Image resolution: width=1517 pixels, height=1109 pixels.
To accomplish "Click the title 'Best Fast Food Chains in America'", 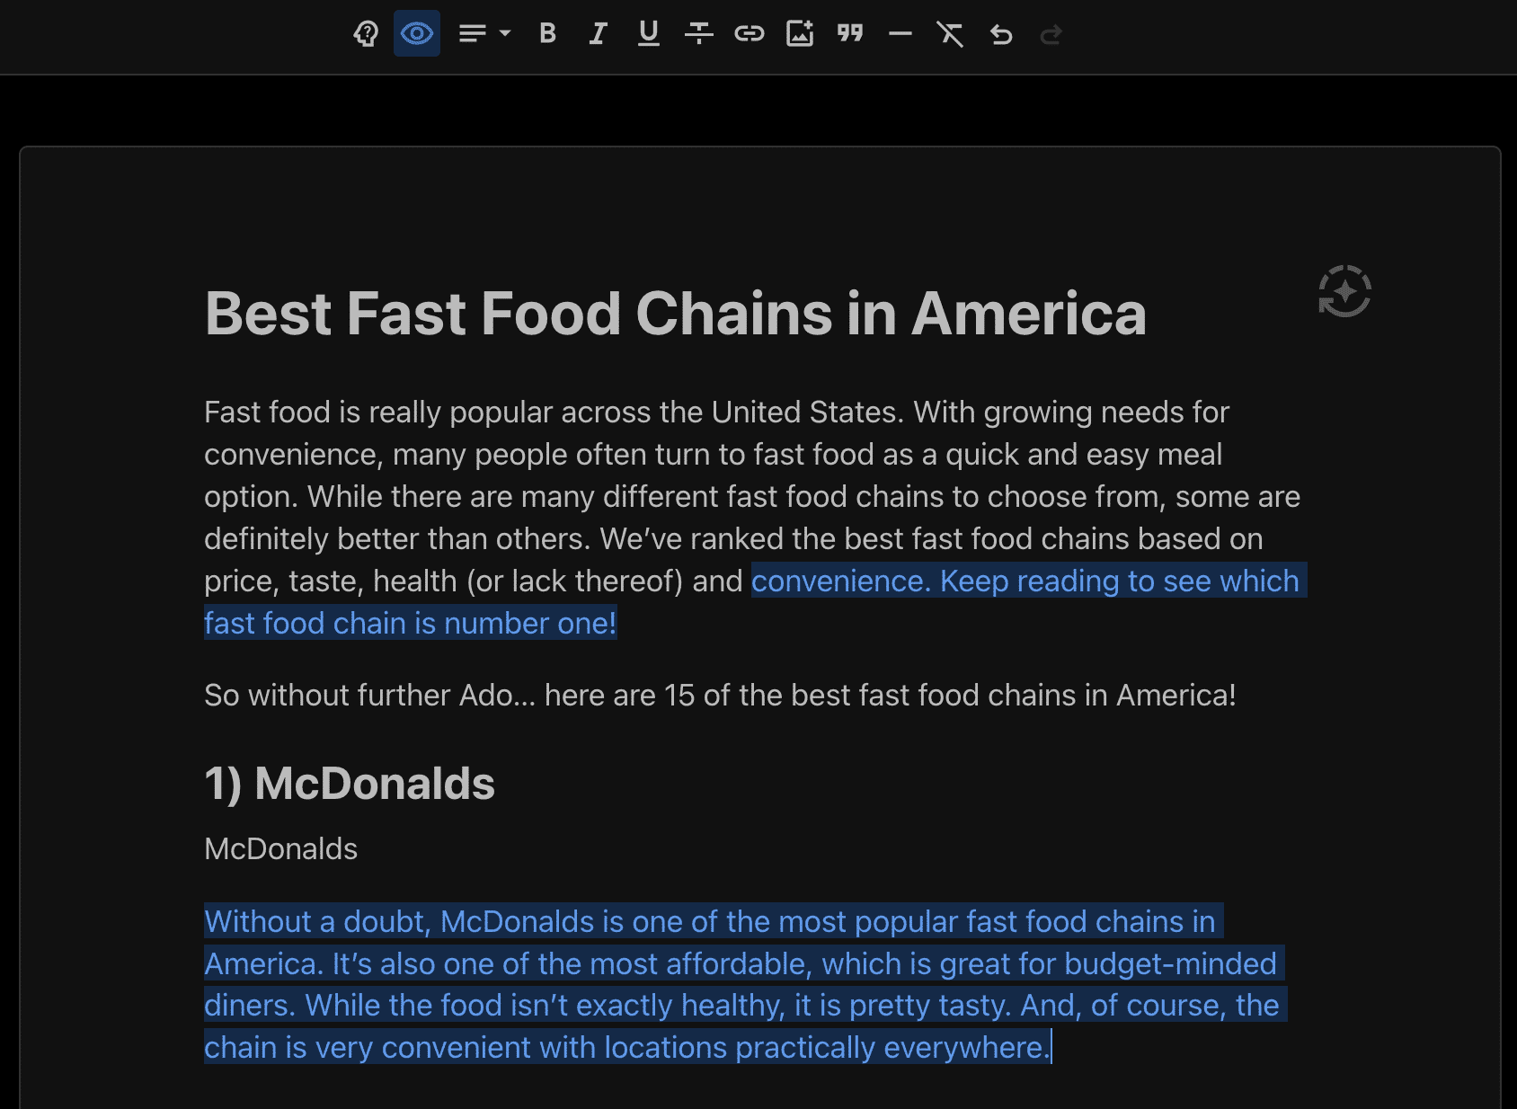I will point(675,314).
